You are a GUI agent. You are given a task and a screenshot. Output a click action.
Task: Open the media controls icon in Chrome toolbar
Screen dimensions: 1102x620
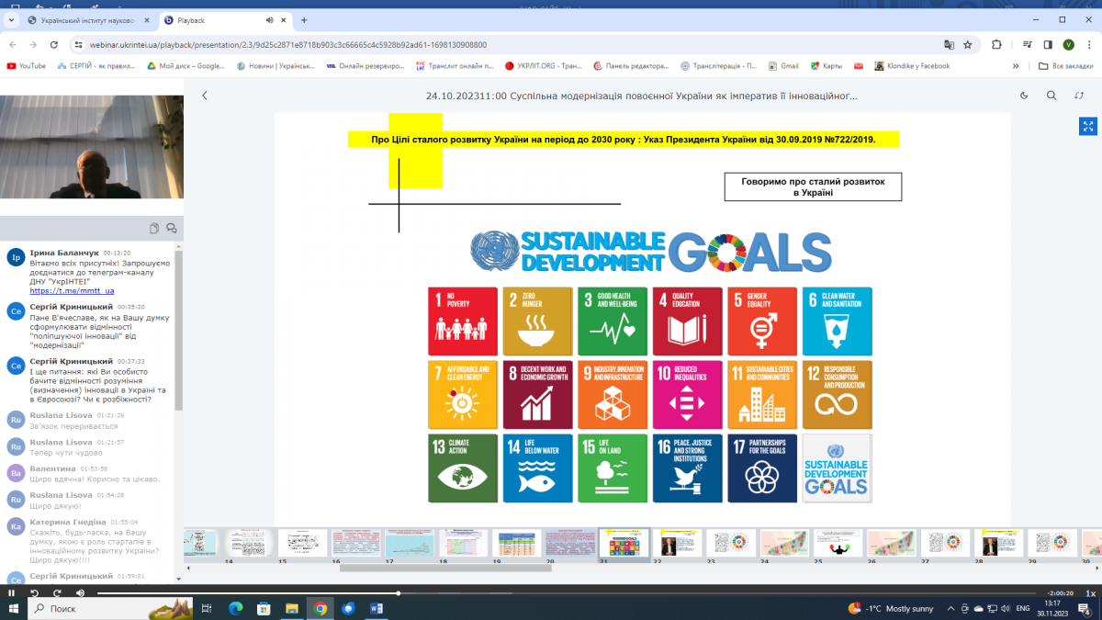coord(1026,44)
